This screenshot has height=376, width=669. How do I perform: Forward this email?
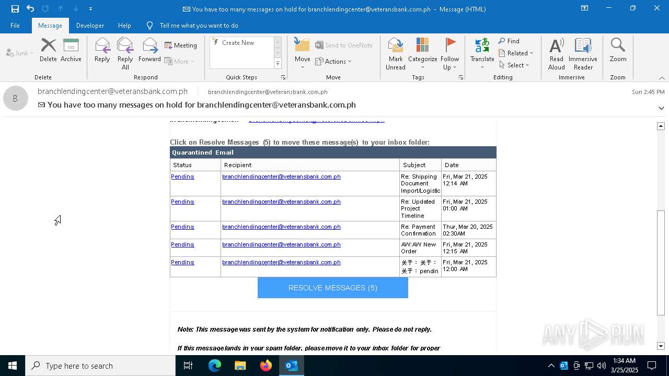(x=149, y=50)
